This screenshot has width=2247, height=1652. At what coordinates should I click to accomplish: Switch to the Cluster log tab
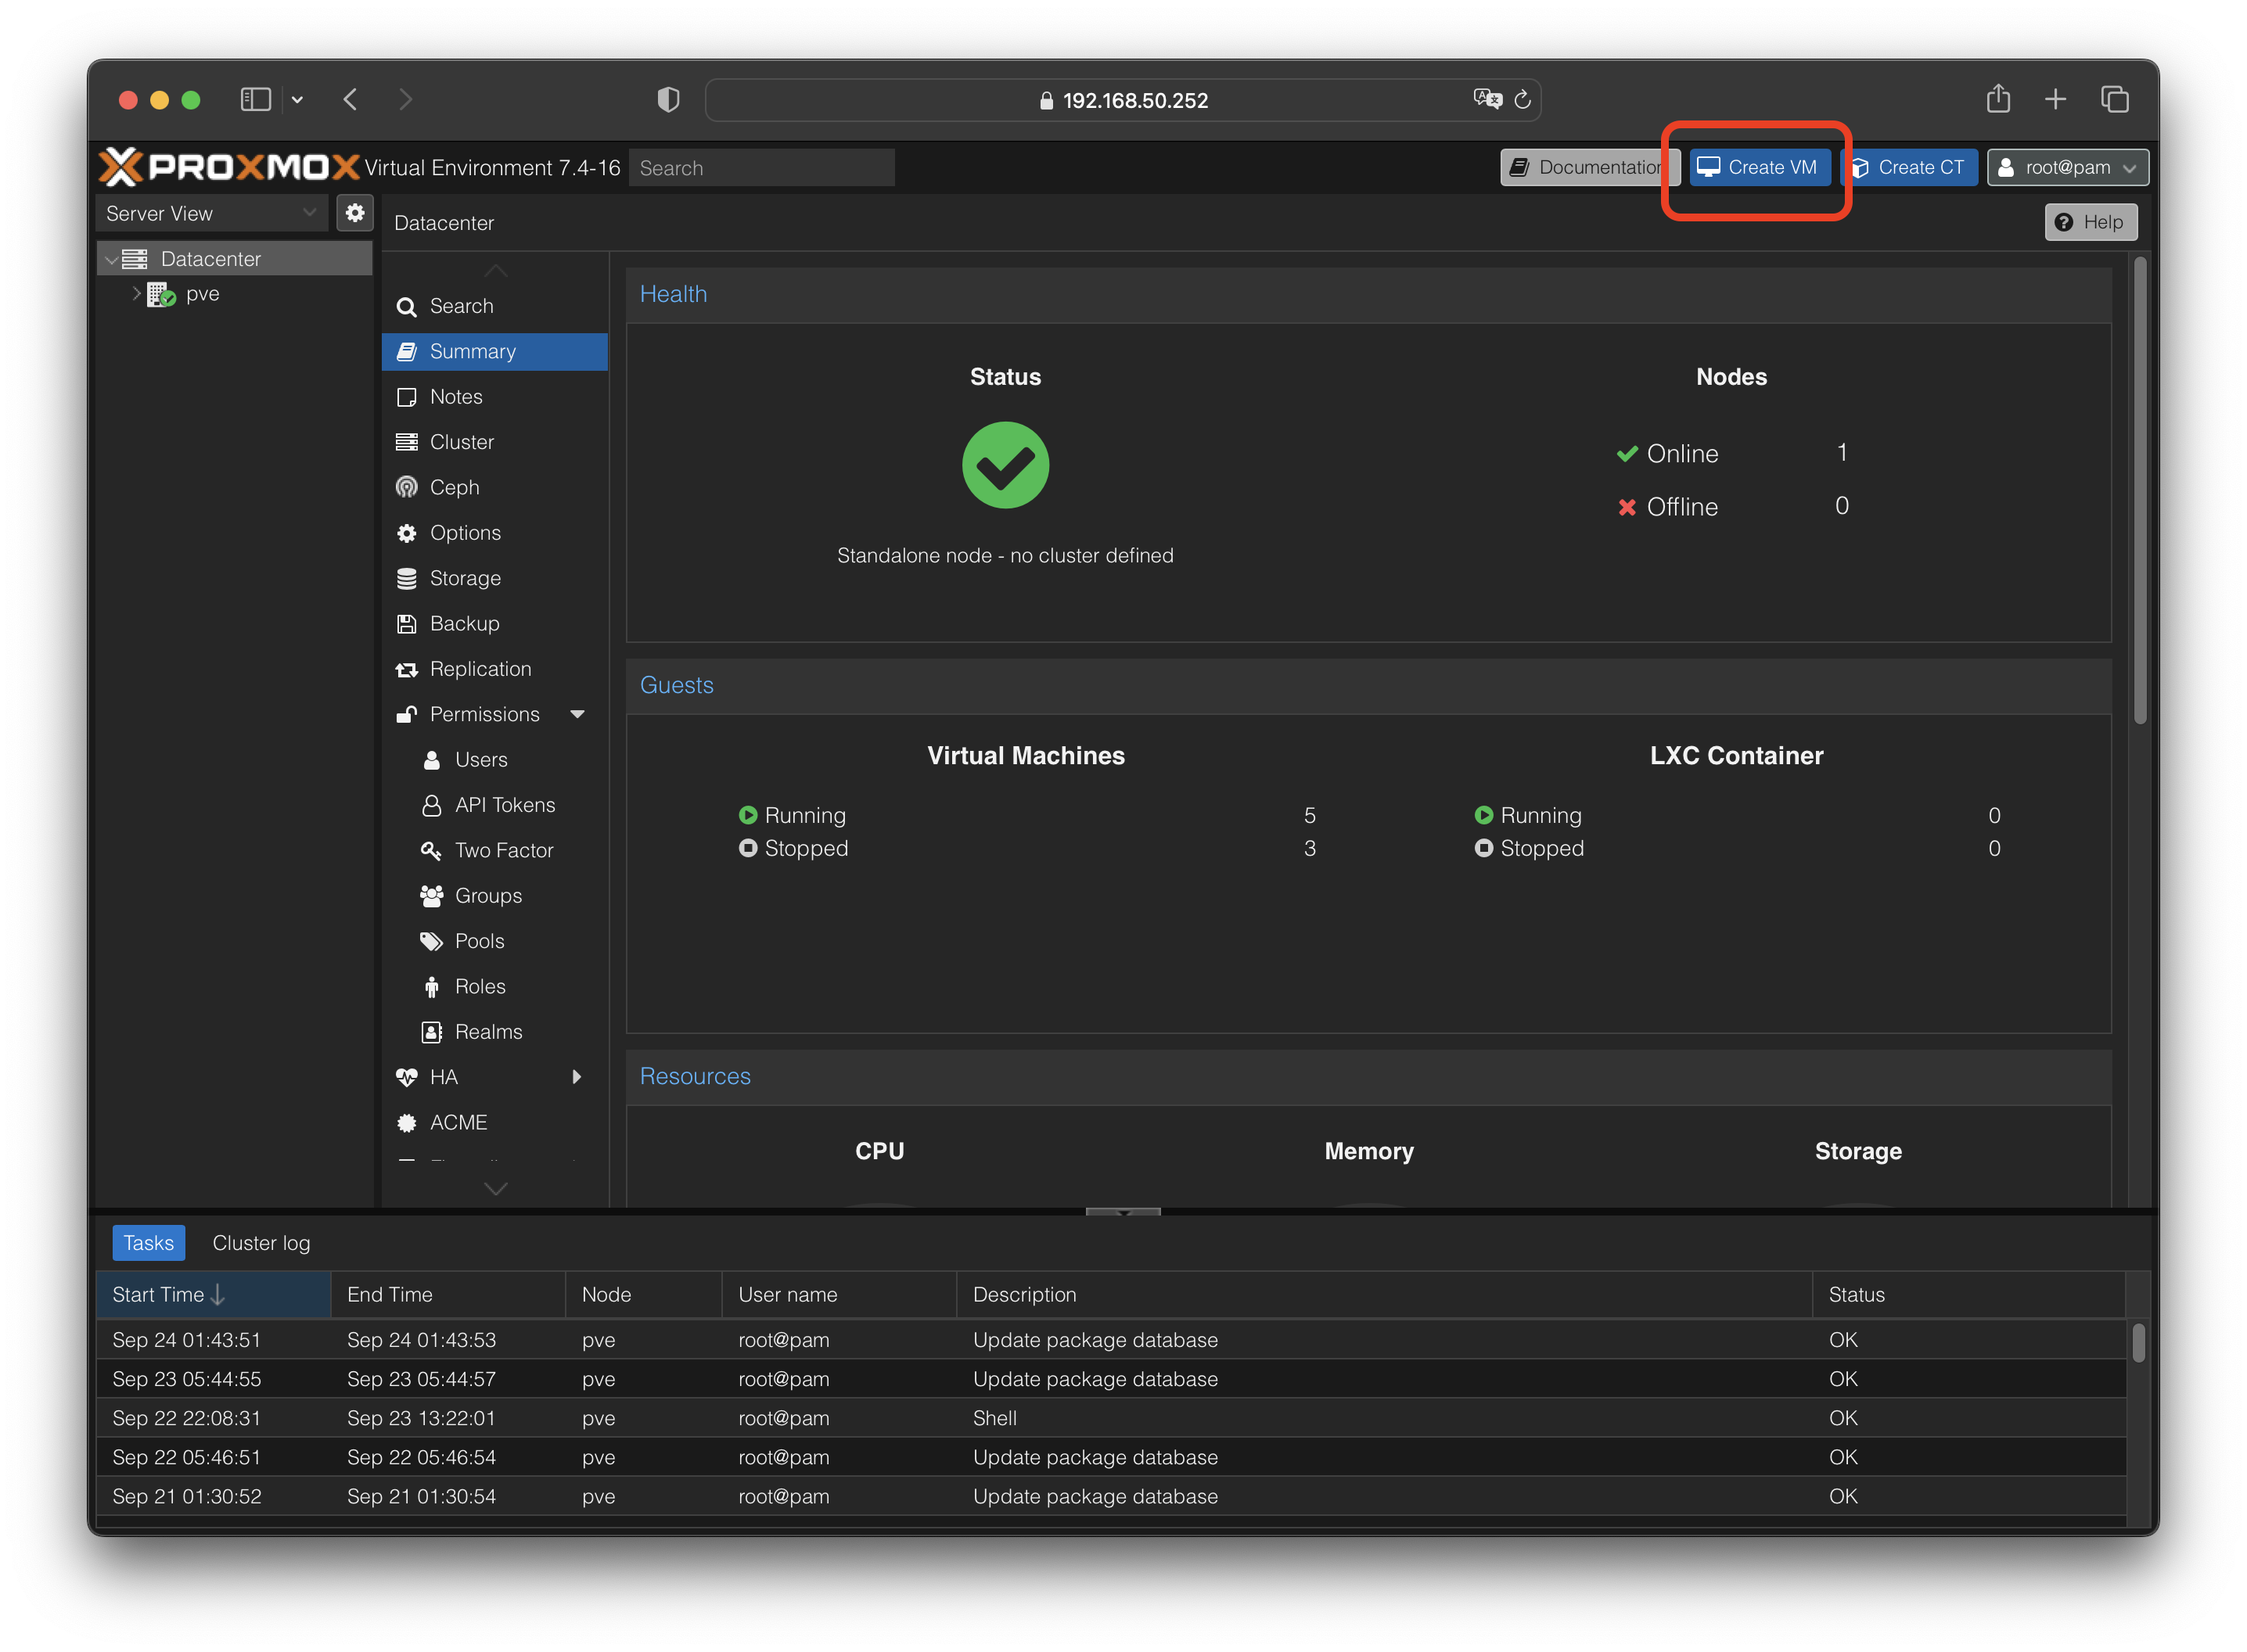(261, 1242)
